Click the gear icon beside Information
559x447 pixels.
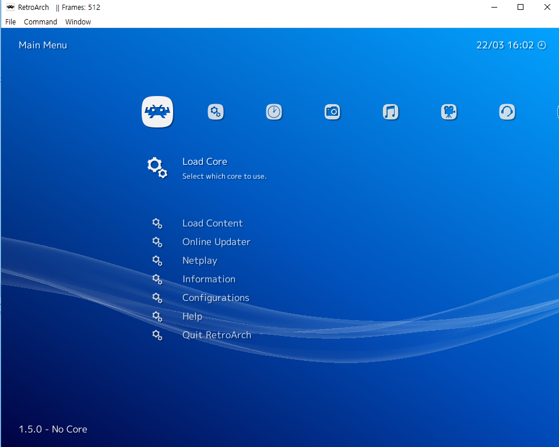click(157, 279)
